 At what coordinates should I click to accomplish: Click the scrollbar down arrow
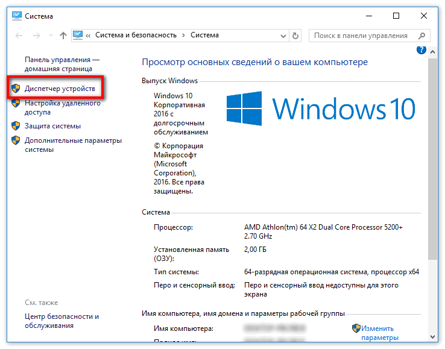point(432,337)
